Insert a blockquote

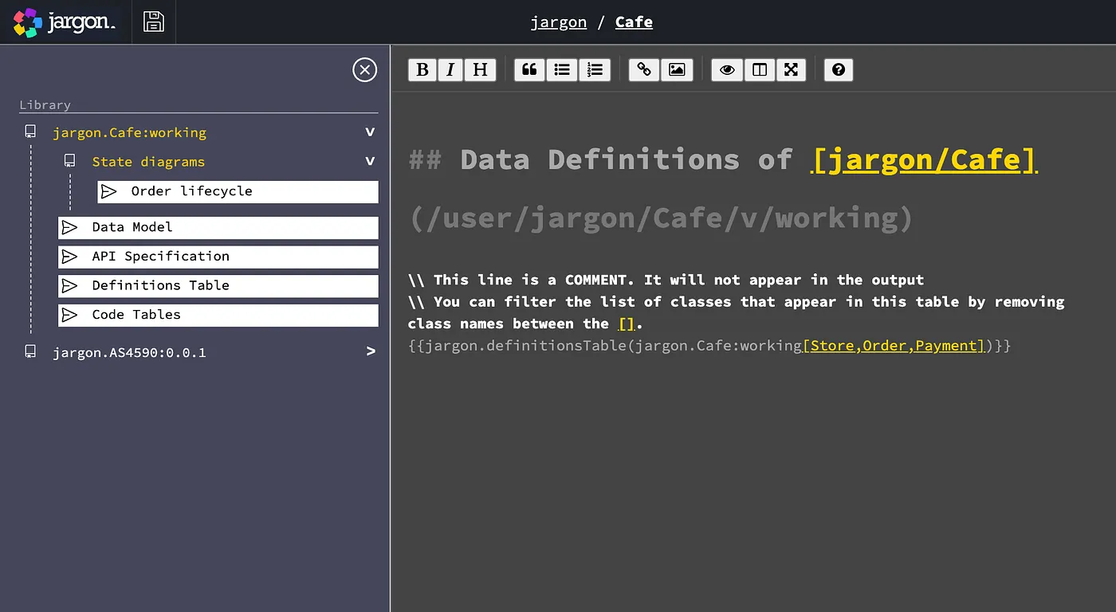point(529,70)
